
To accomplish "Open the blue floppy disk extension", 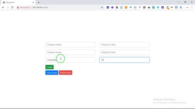I will (176, 7).
